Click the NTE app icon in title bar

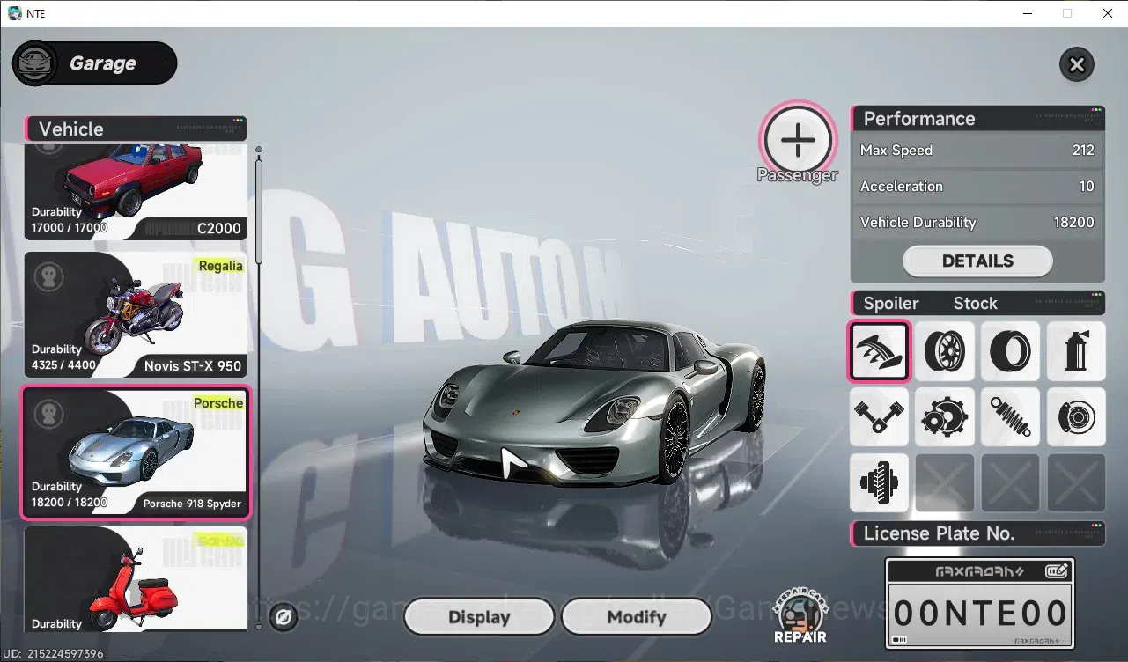tap(14, 13)
